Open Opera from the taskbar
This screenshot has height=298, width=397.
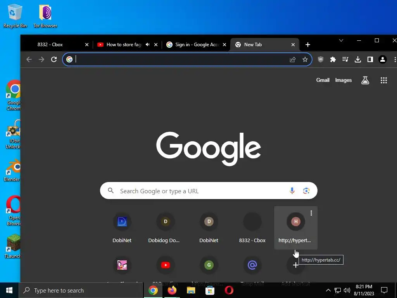click(x=229, y=290)
